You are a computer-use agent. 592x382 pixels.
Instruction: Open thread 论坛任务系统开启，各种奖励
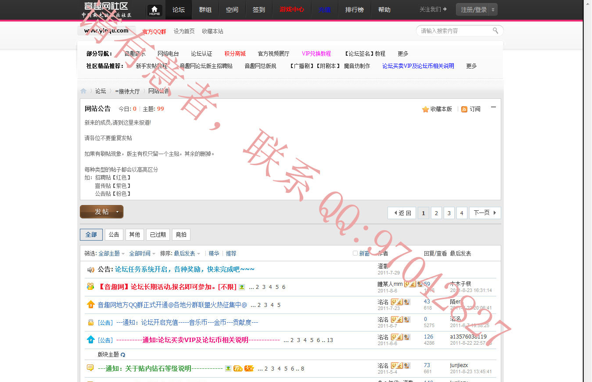click(185, 269)
